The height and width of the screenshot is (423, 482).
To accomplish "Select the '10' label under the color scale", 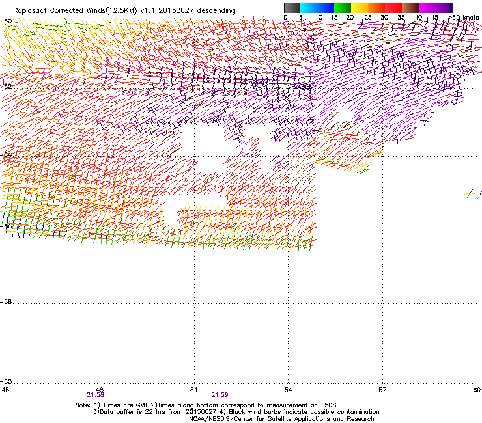I will [319, 18].
